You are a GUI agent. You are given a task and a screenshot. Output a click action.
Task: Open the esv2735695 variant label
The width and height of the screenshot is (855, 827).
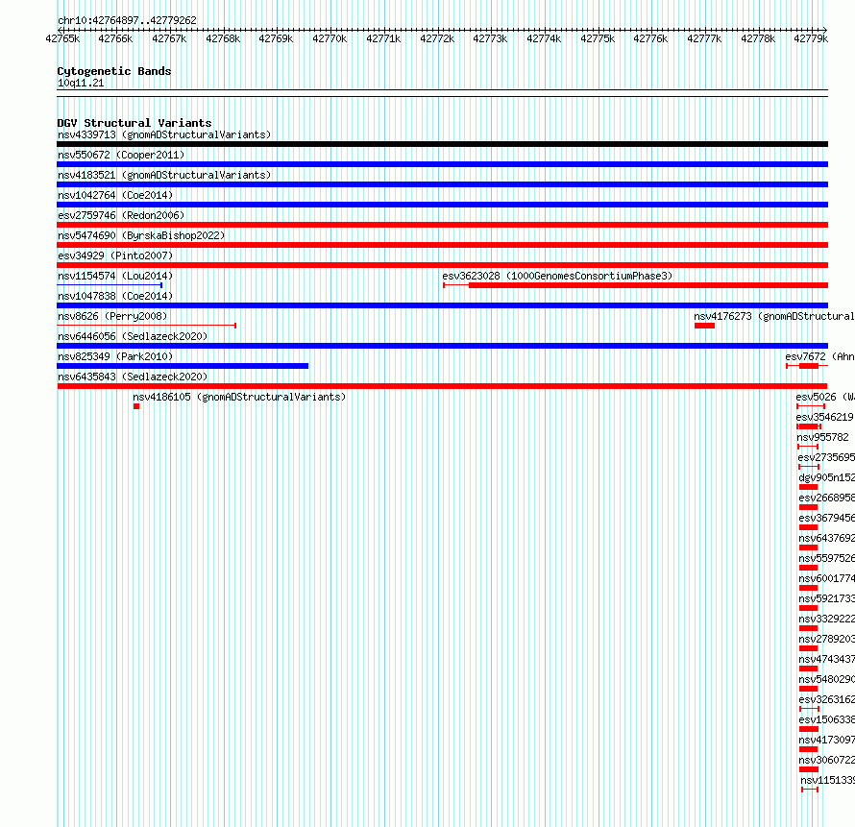pyautogui.click(x=826, y=457)
